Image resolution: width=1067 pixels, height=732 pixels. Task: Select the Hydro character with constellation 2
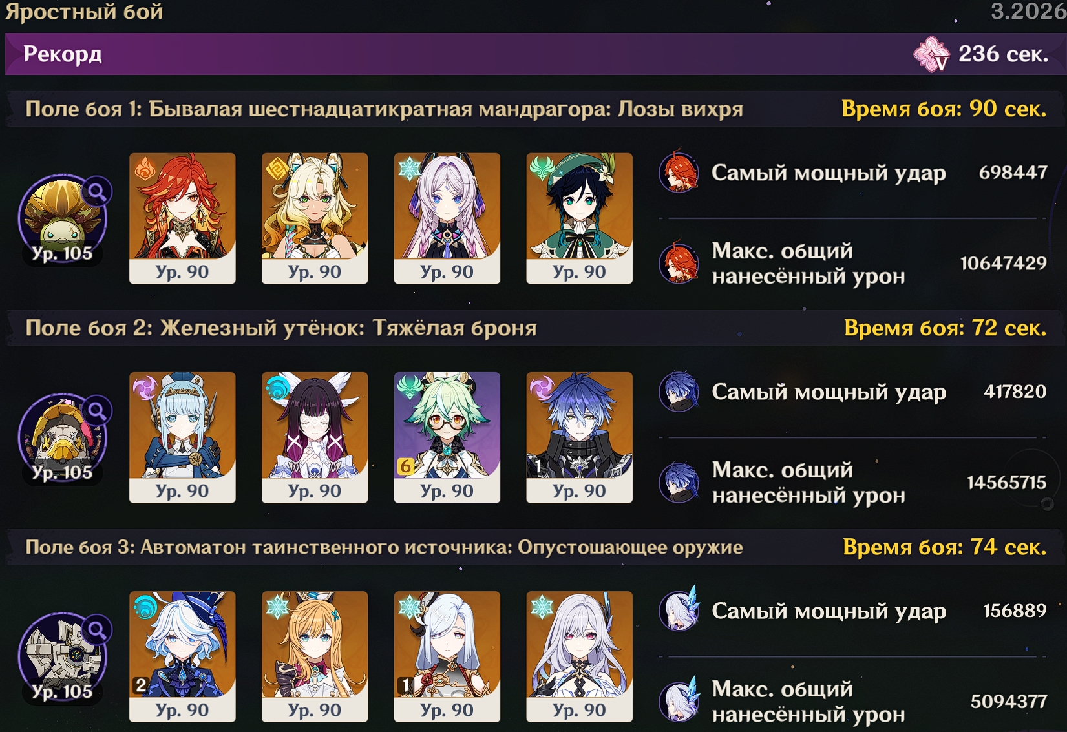[182, 656]
